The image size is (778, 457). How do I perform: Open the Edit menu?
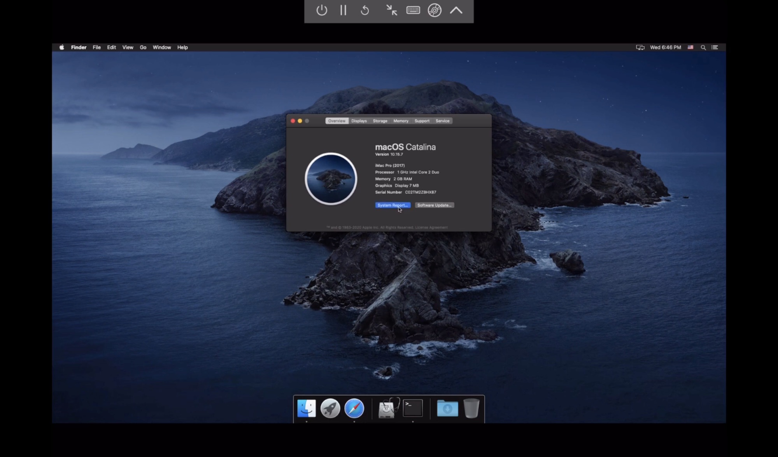pyautogui.click(x=112, y=47)
